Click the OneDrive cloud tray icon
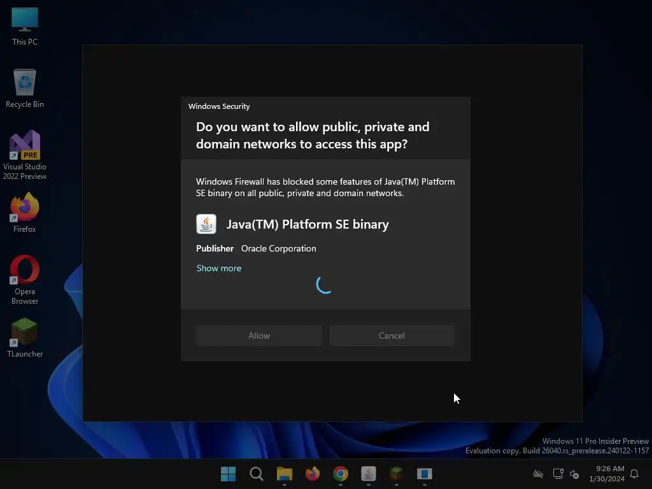The image size is (652, 489). pyautogui.click(x=538, y=474)
